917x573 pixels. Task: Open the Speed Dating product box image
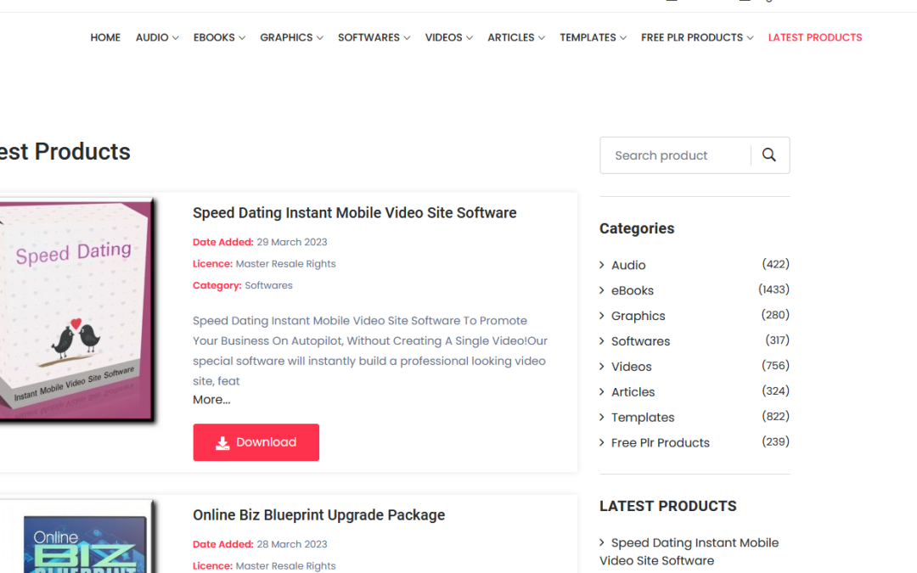click(x=77, y=310)
